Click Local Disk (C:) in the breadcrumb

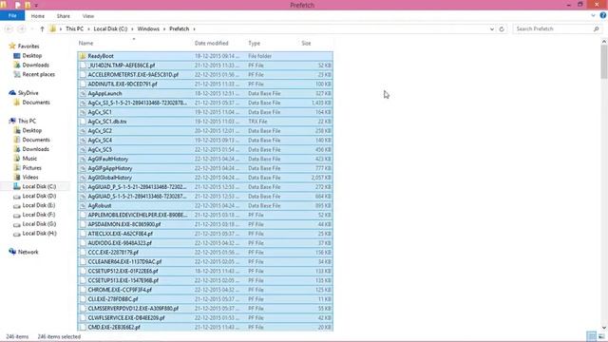(110, 29)
